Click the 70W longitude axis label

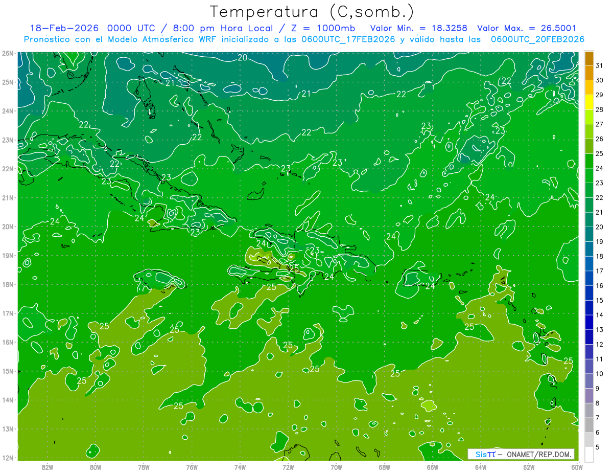[336, 467]
